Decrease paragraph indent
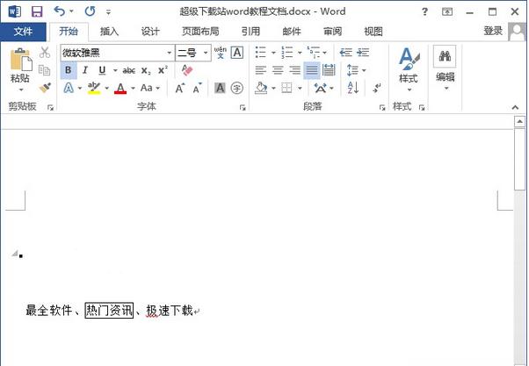 coord(345,53)
